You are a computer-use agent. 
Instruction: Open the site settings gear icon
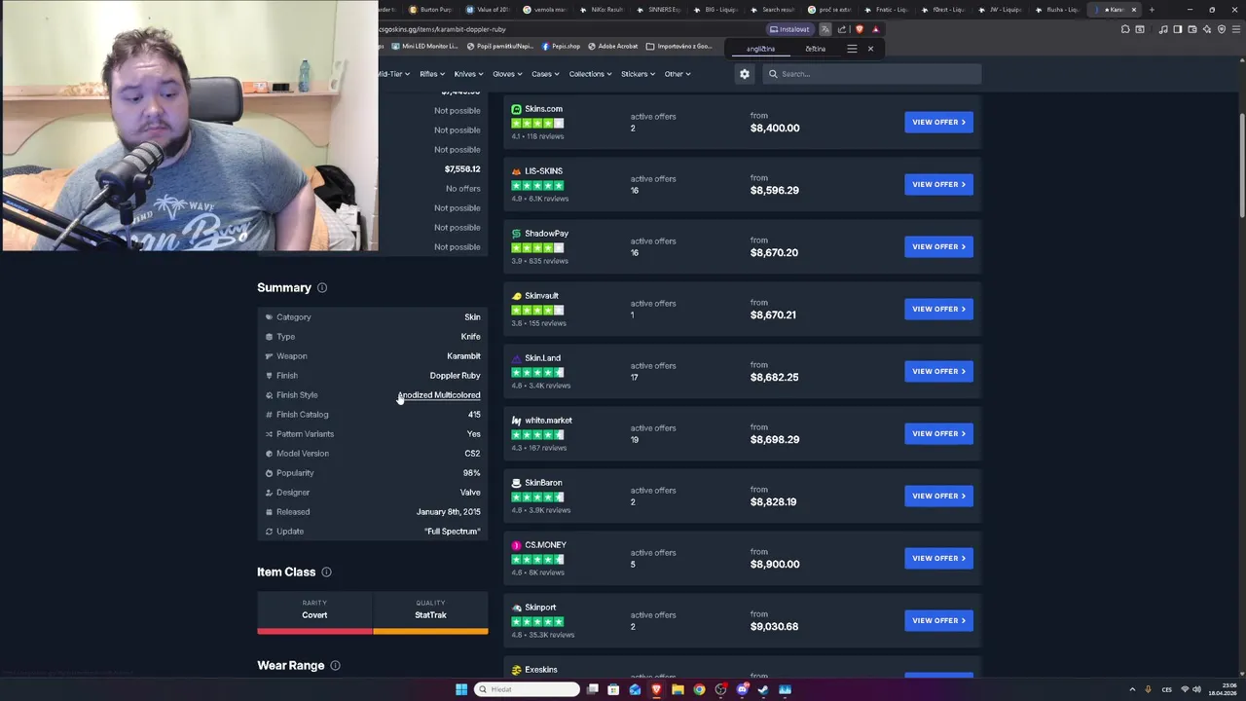745,74
